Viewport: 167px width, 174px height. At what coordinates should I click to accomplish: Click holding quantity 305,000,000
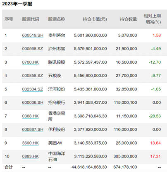pyautogui.click(x=125, y=156)
